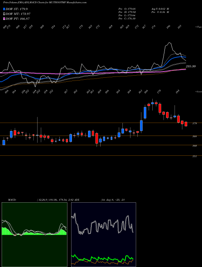202x267 pixels.
Task: Click the 235.30 price label on EMA chart
Action: (x=190, y=66)
